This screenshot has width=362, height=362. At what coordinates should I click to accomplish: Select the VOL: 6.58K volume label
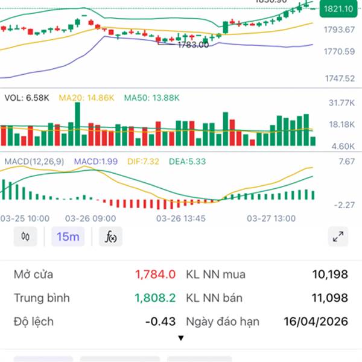pos(27,98)
